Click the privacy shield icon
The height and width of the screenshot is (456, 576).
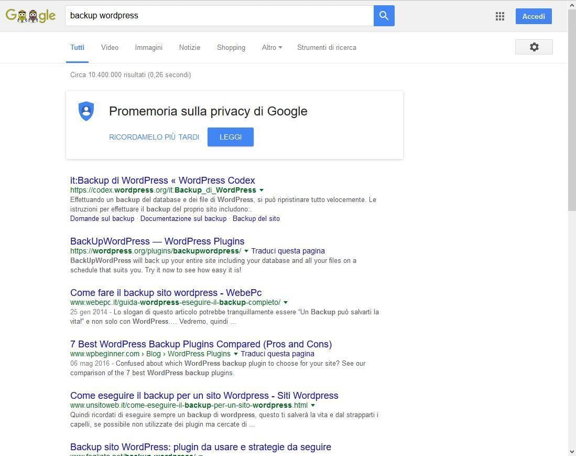pos(86,111)
